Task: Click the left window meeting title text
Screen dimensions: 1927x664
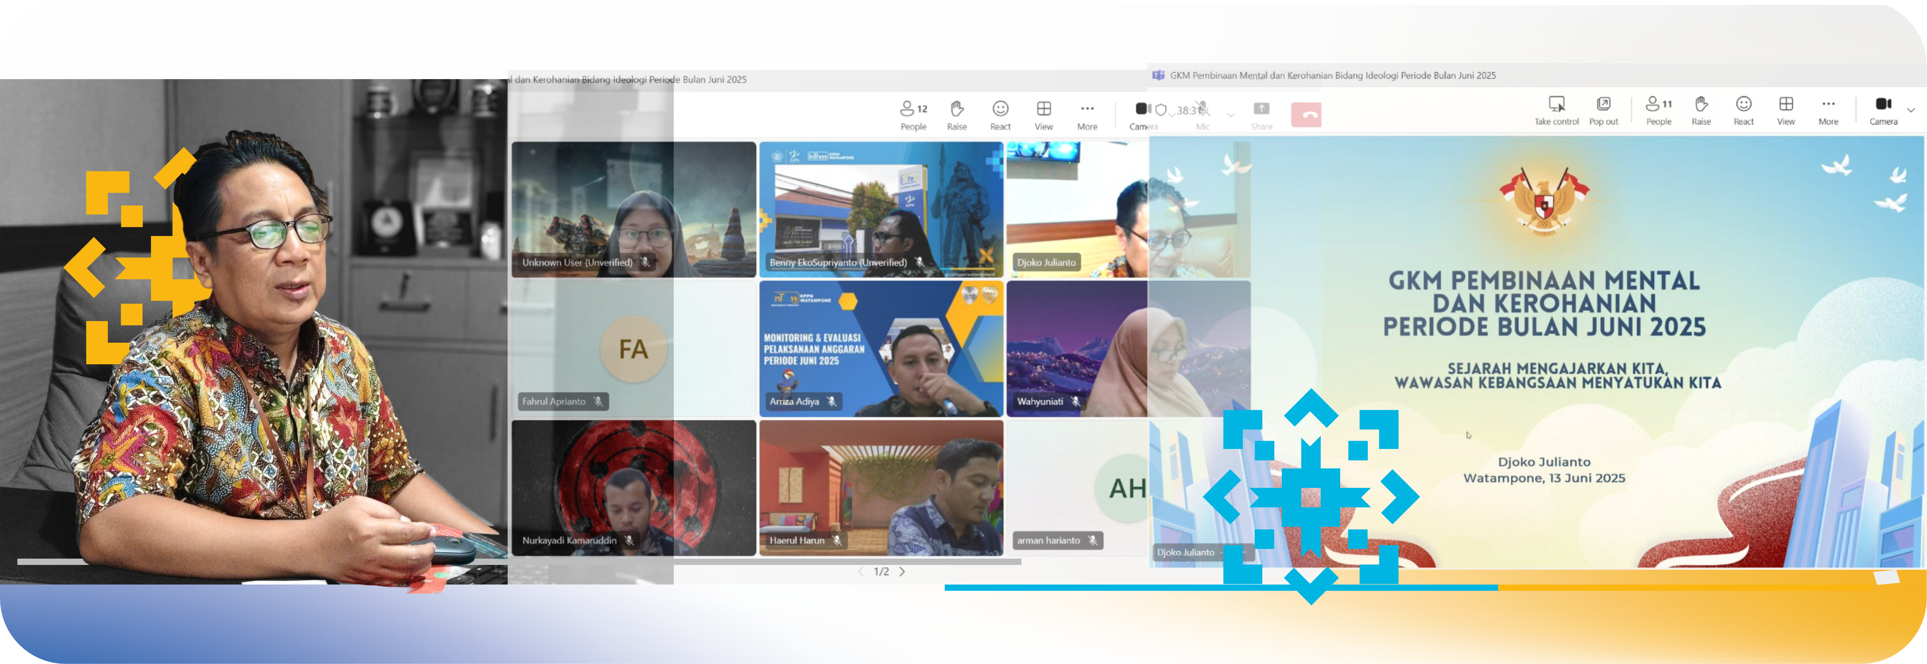Action: click(628, 79)
